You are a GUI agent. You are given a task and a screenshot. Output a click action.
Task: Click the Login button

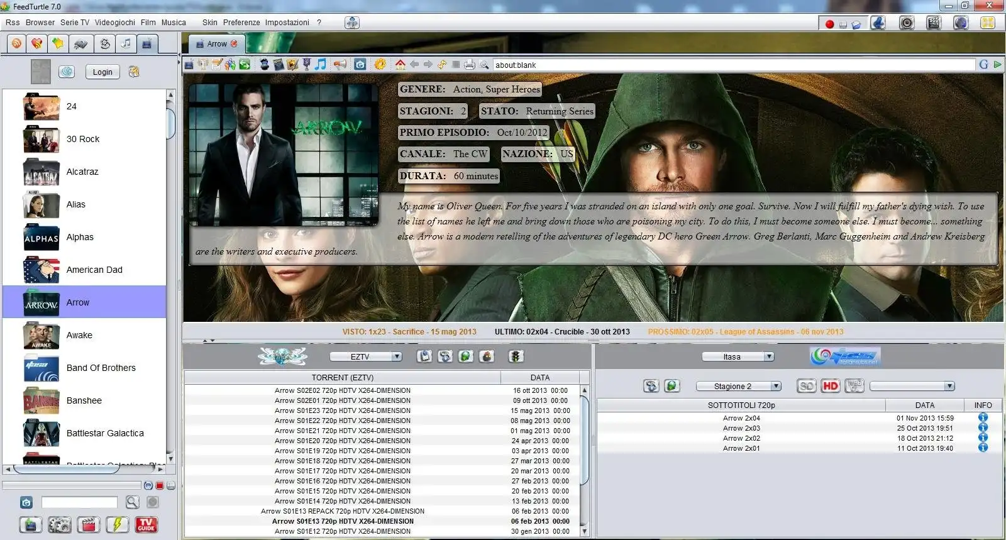102,72
